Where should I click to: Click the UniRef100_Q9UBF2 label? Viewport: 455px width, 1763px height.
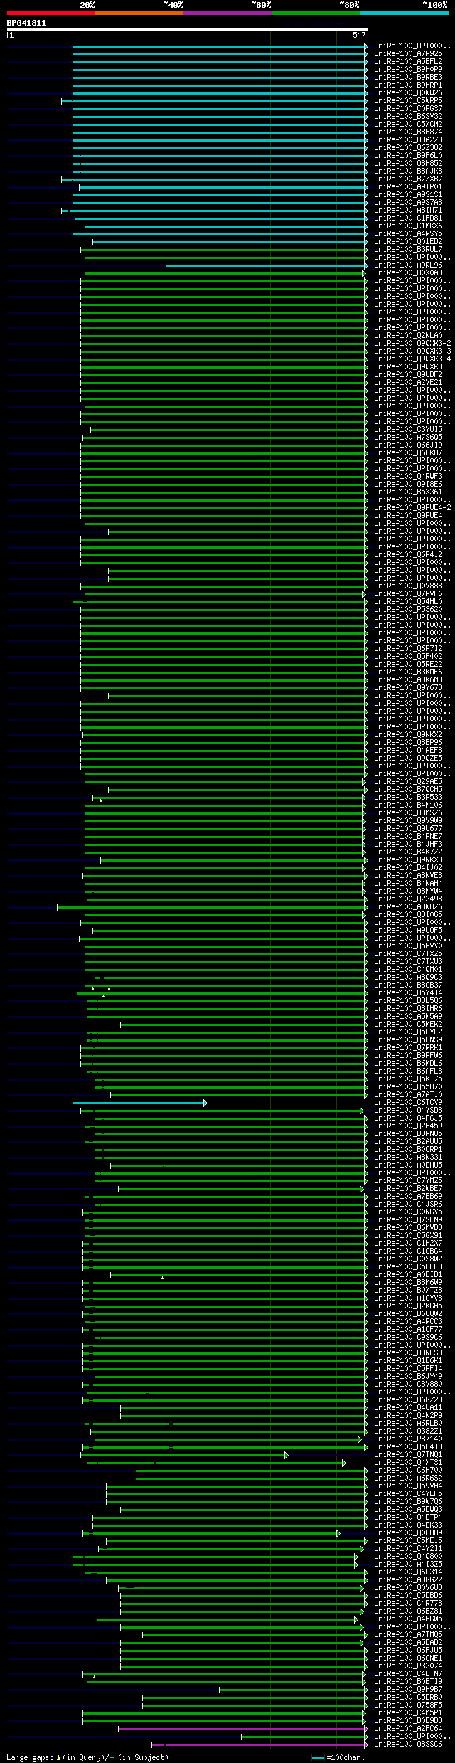tap(408, 374)
